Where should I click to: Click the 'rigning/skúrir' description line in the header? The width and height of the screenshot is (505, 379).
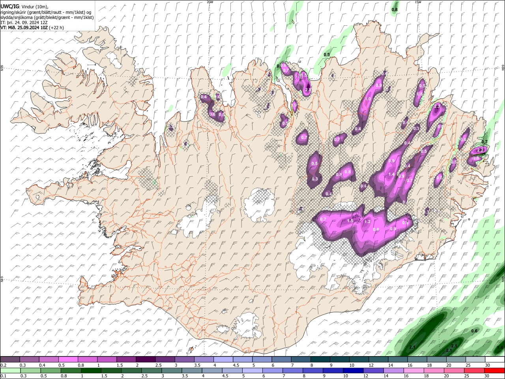tap(46, 12)
